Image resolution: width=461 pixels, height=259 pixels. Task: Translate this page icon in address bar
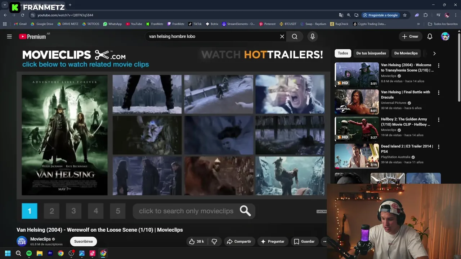coord(341,15)
